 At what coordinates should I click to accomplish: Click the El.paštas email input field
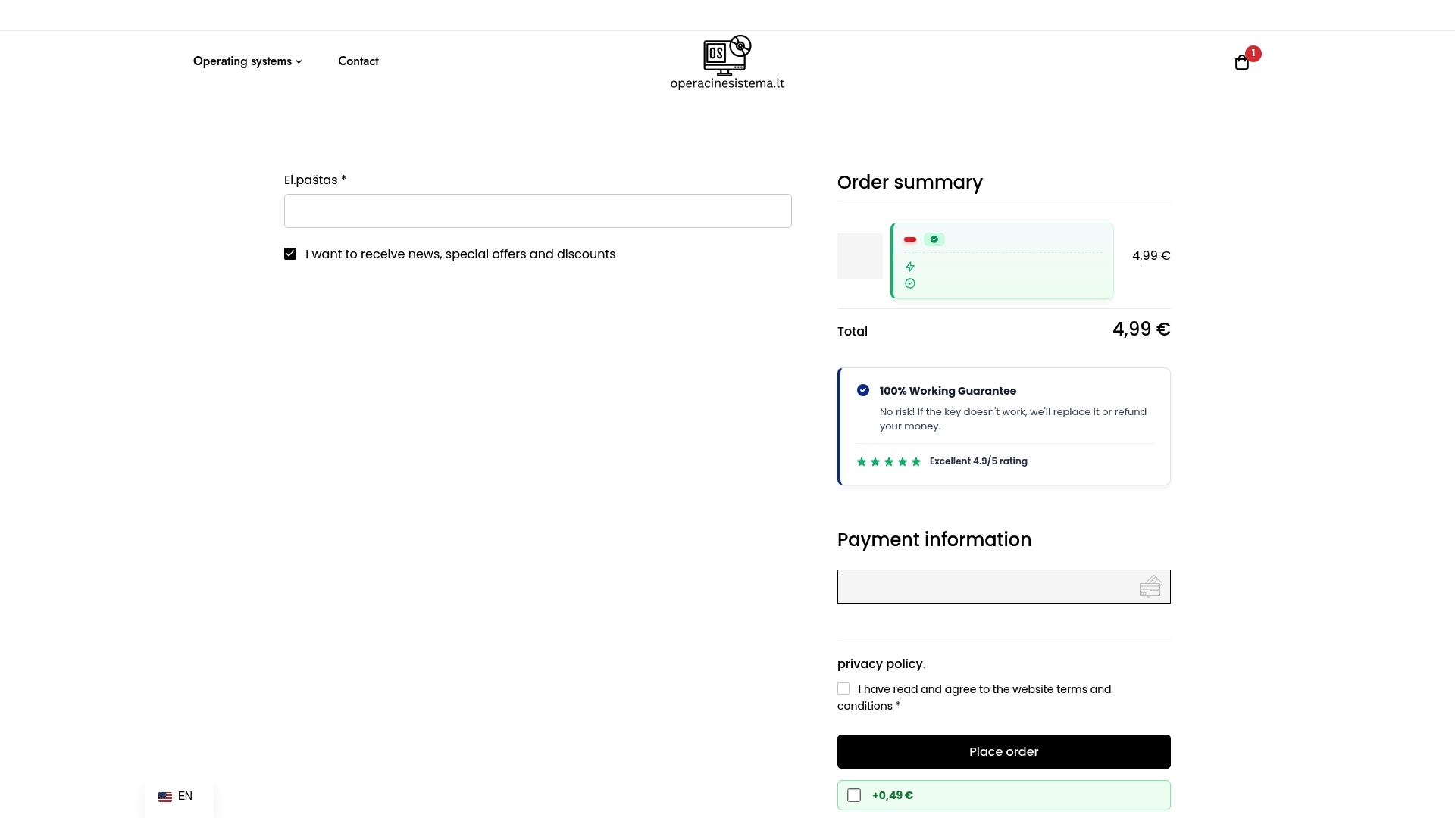537,211
